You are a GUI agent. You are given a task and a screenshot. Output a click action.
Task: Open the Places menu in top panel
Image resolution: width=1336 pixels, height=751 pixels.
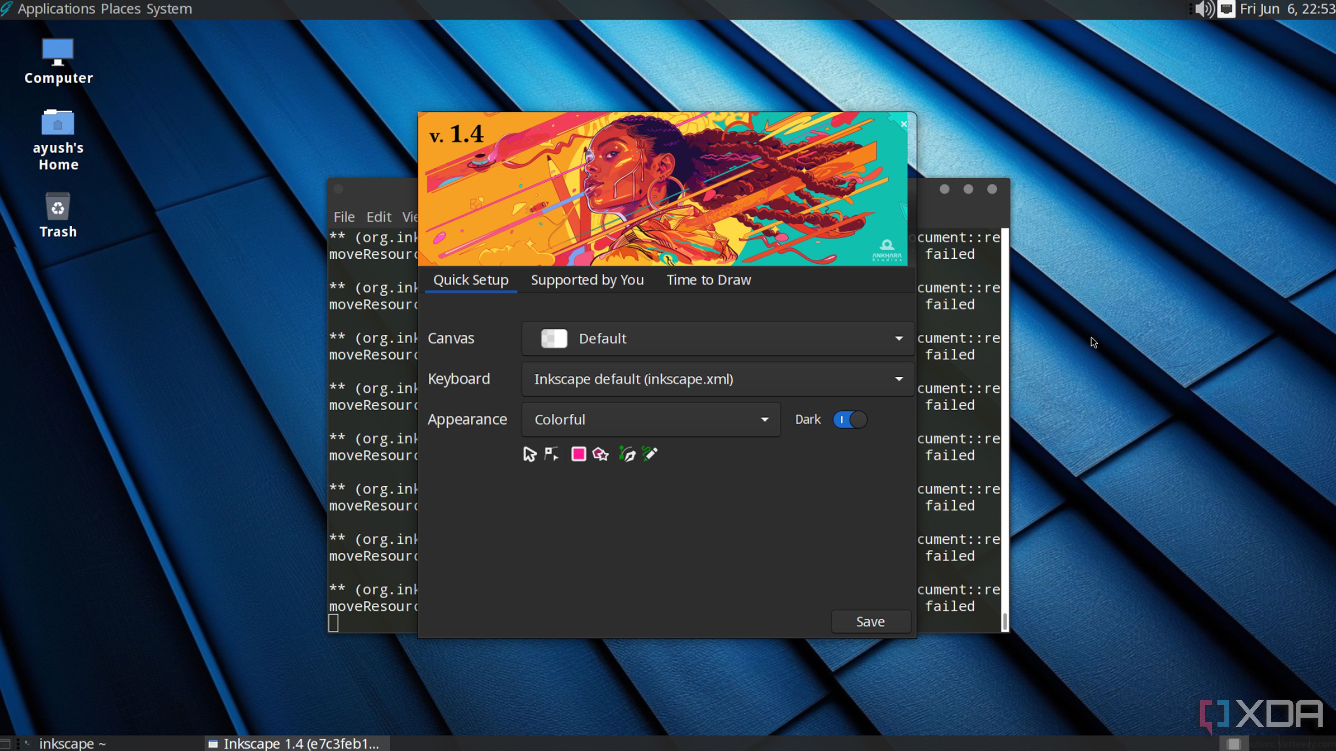[120, 9]
